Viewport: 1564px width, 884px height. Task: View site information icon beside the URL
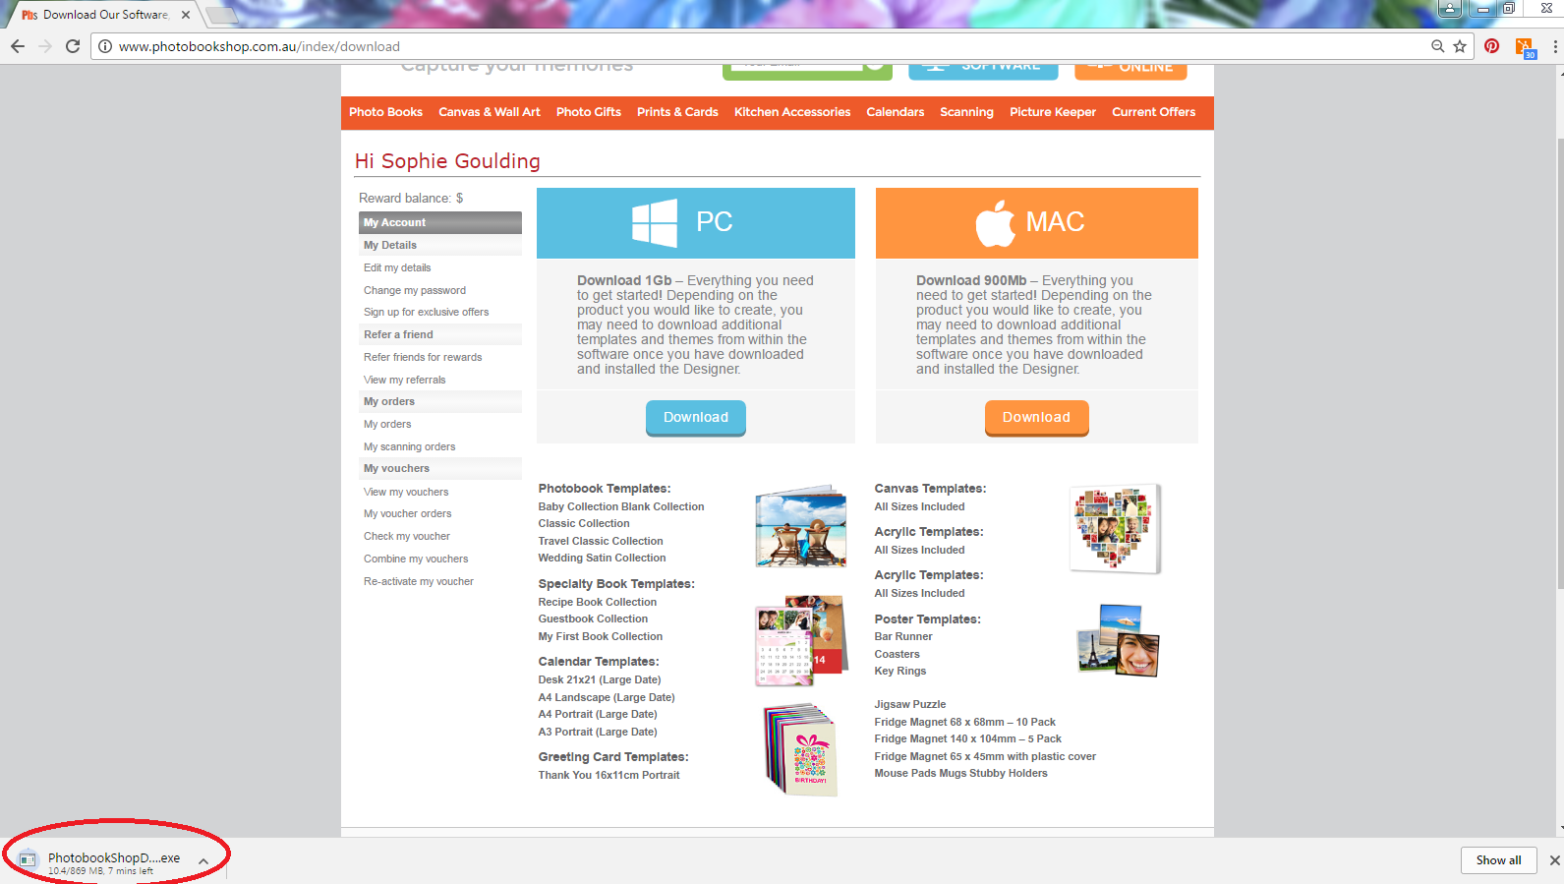point(105,46)
